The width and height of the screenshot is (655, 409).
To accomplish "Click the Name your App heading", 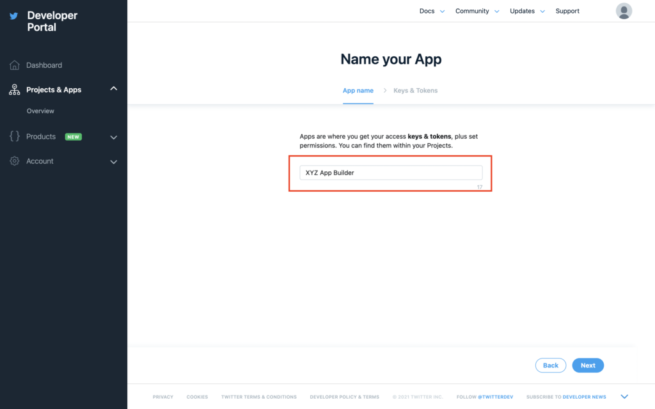I will [x=391, y=59].
